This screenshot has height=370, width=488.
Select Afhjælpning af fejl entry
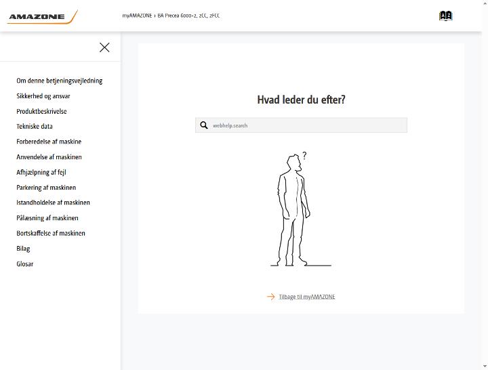(x=41, y=172)
